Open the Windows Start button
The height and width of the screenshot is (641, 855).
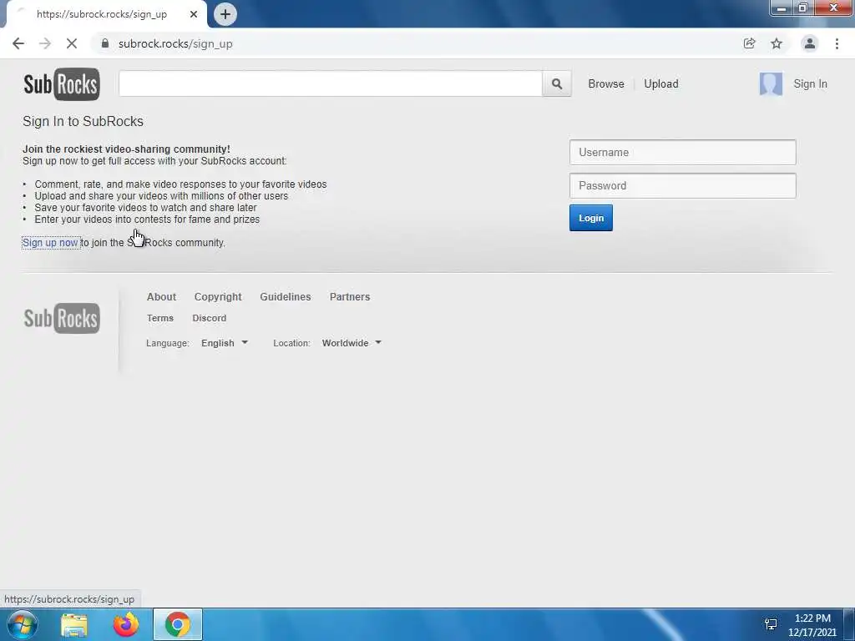(22, 624)
